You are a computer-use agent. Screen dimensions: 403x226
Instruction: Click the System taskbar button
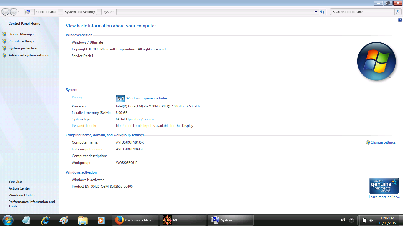231,220
